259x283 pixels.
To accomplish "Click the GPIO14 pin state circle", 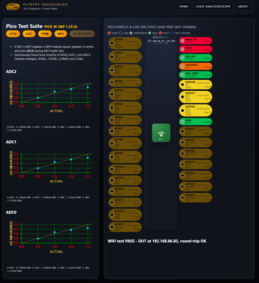I will pyautogui.click(x=112, y=214).
